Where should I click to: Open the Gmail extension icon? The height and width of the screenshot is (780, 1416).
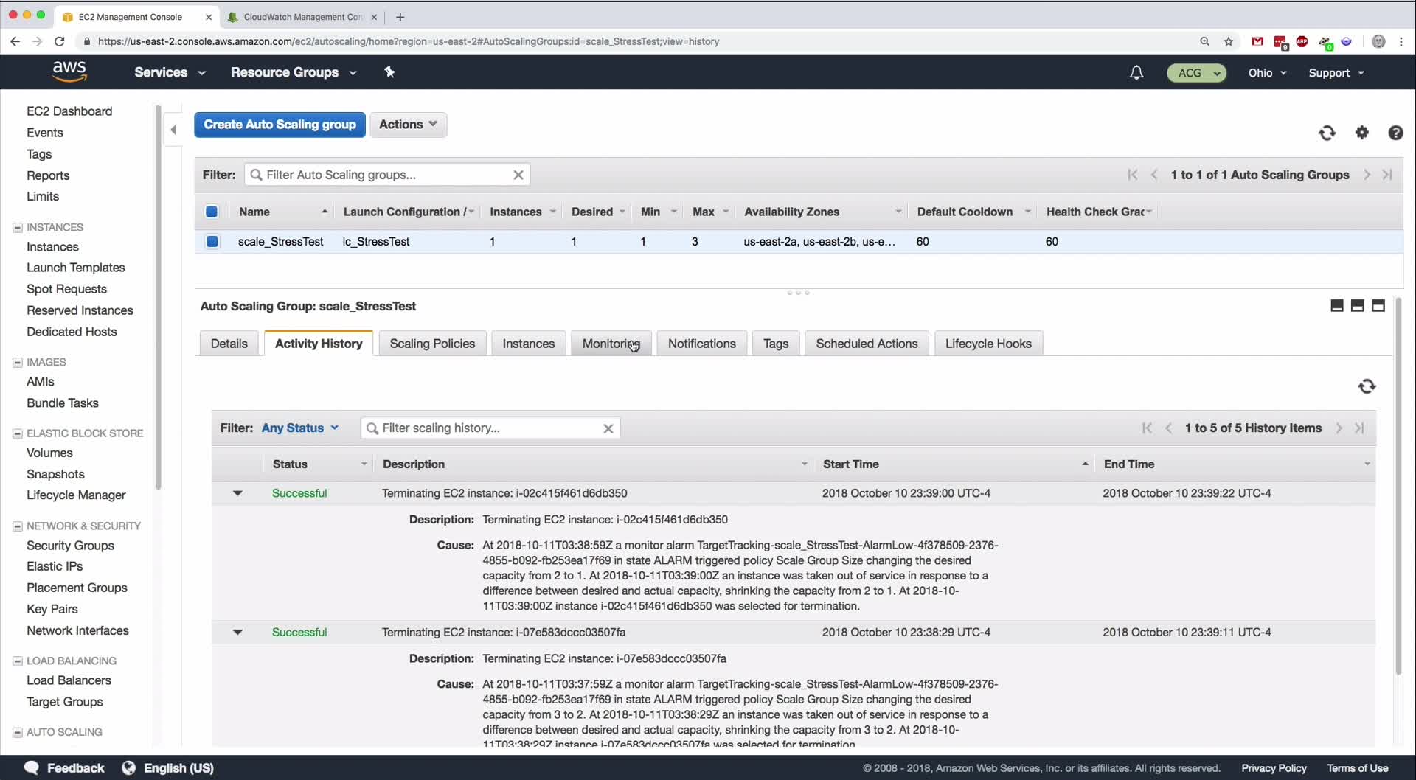(1257, 41)
